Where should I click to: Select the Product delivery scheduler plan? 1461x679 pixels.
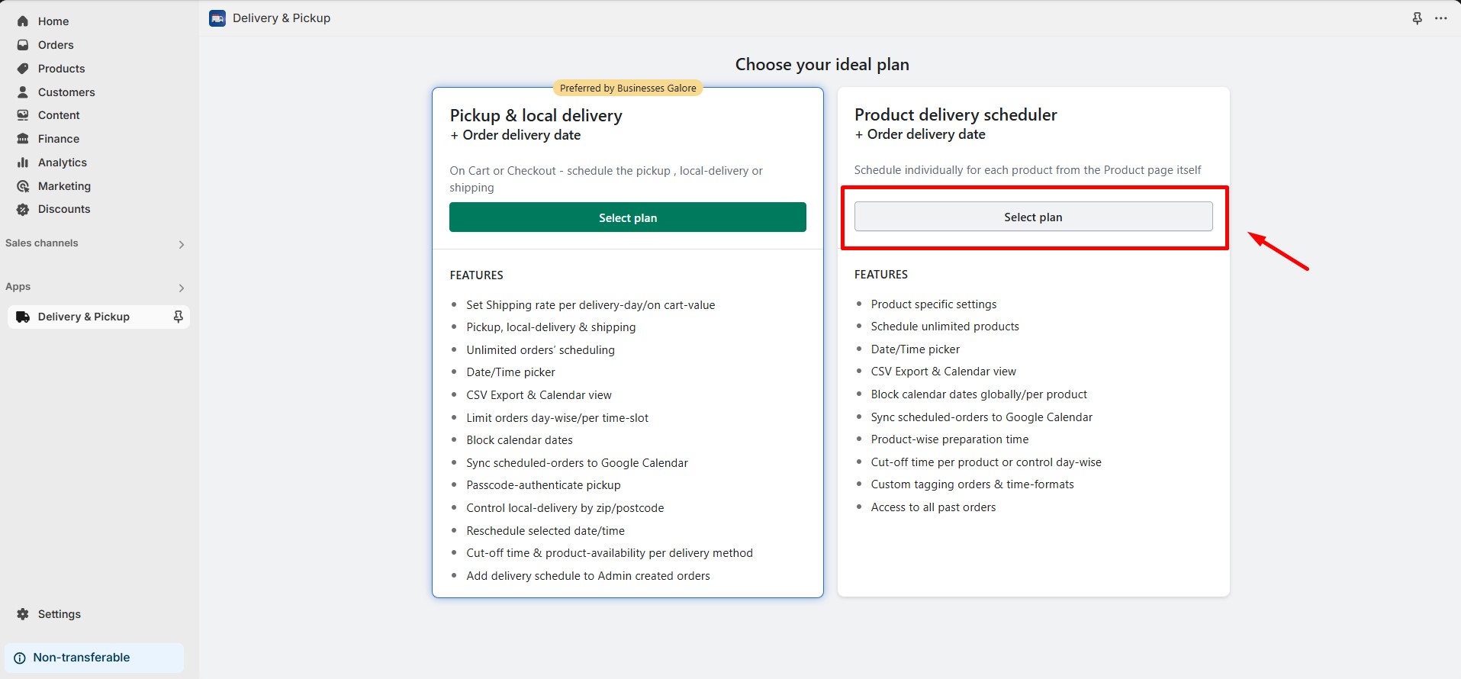click(x=1033, y=217)
